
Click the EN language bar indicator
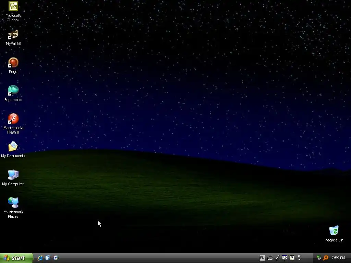[262, 258]
